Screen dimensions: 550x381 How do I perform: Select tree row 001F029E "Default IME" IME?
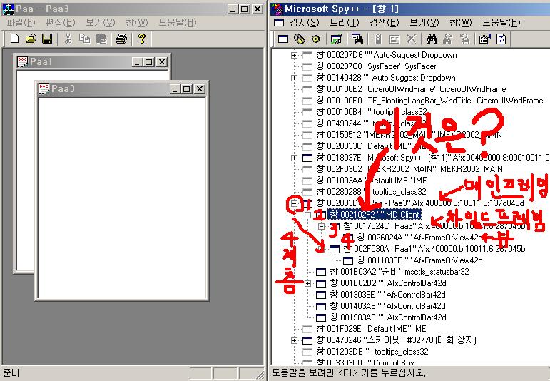coord(371,329)
